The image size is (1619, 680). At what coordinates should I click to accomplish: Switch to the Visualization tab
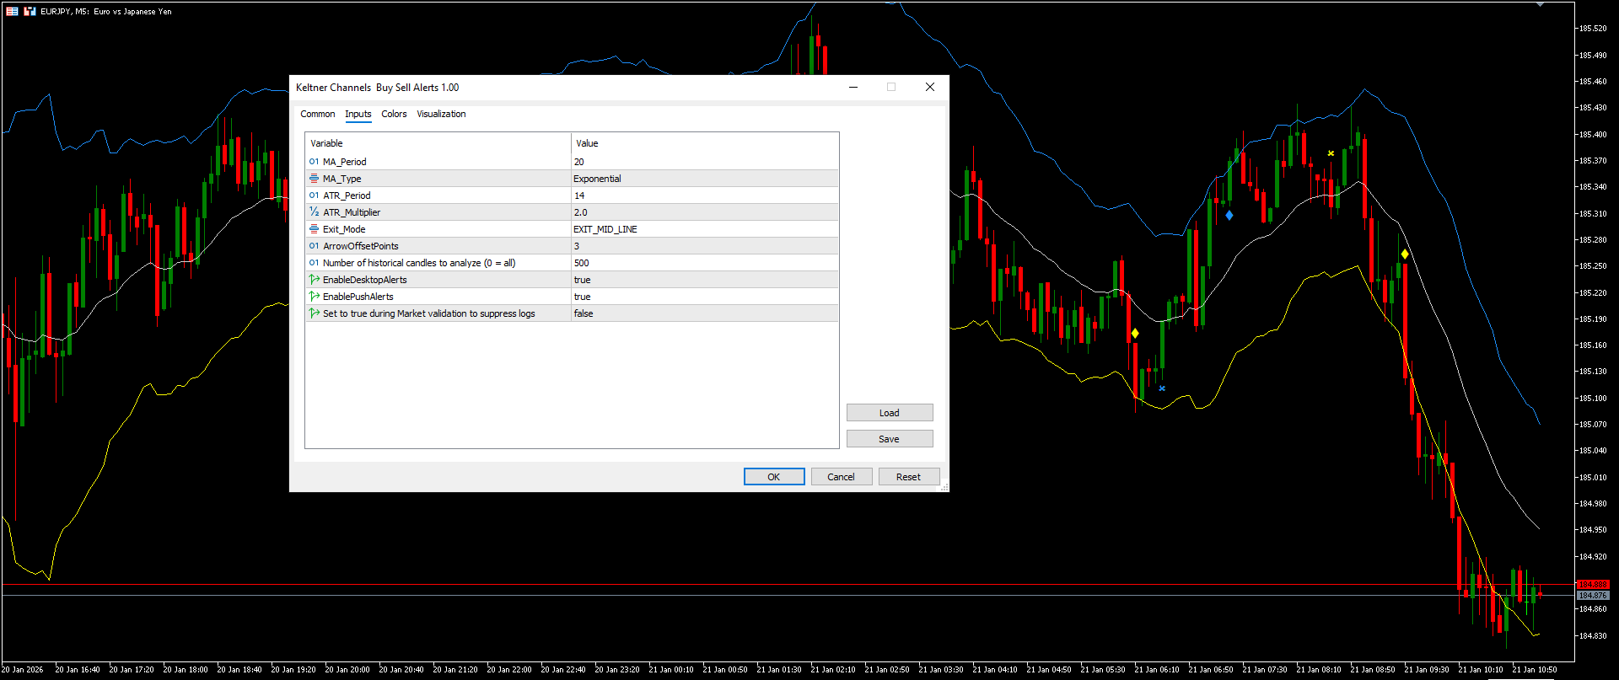point(441,114)
